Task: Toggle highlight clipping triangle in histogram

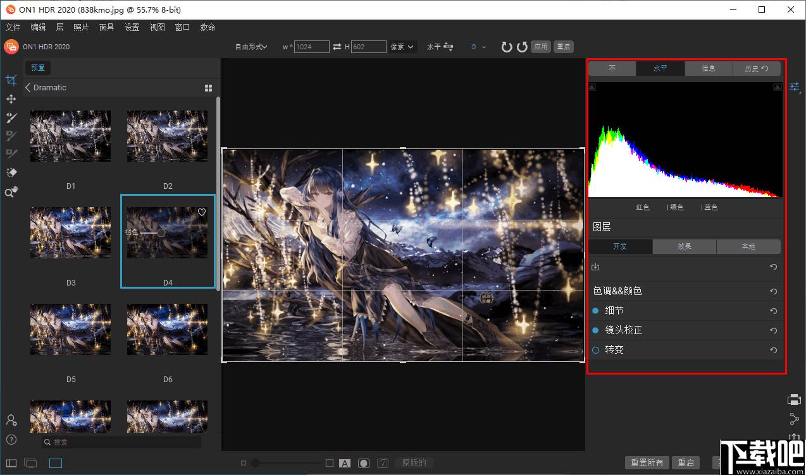Action: [778, 87]
